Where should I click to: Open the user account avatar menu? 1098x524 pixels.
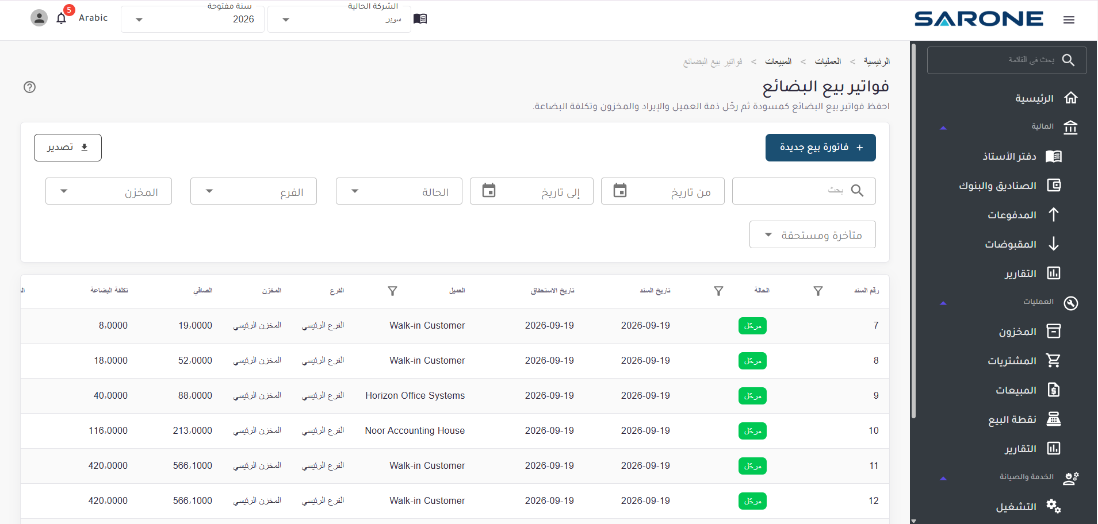[39, 18]
